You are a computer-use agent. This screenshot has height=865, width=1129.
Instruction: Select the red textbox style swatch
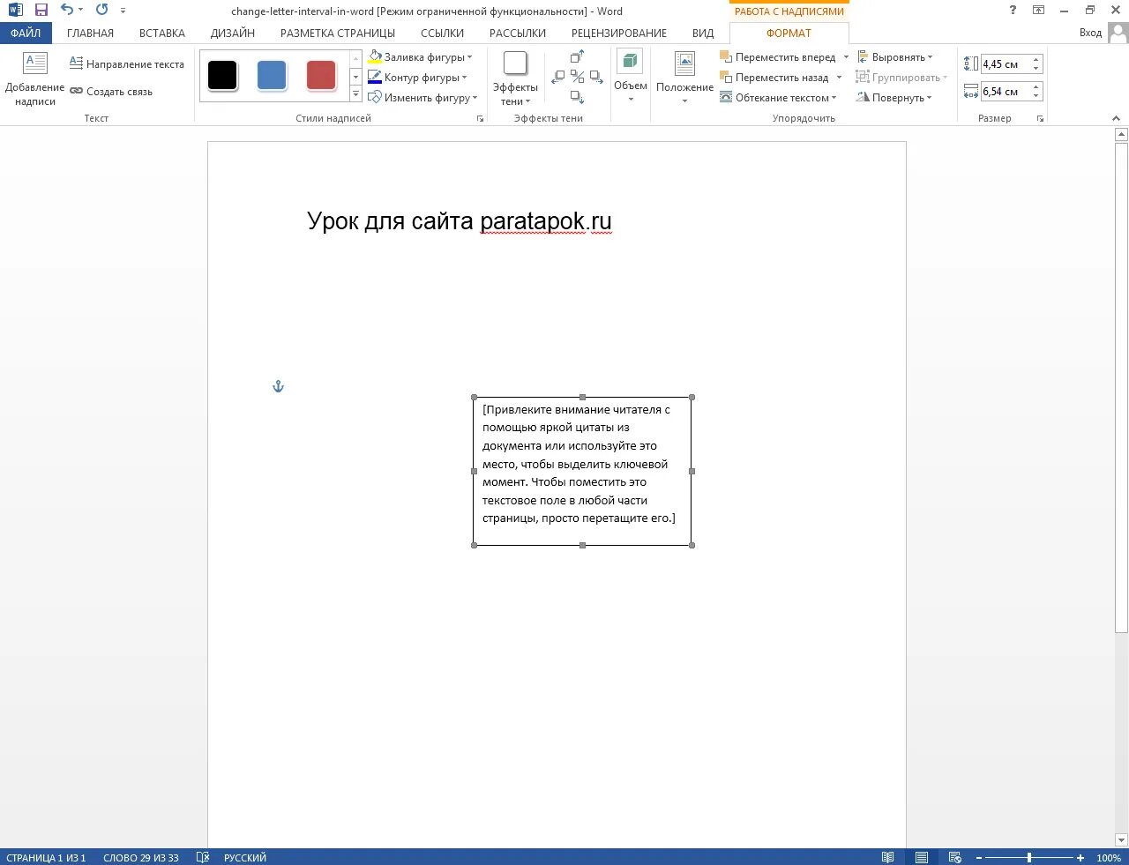click(321, 75)
